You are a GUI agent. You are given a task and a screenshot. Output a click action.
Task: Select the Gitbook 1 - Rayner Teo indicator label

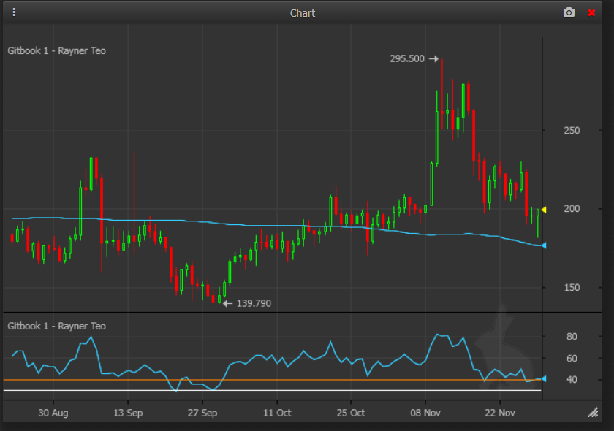56,327
